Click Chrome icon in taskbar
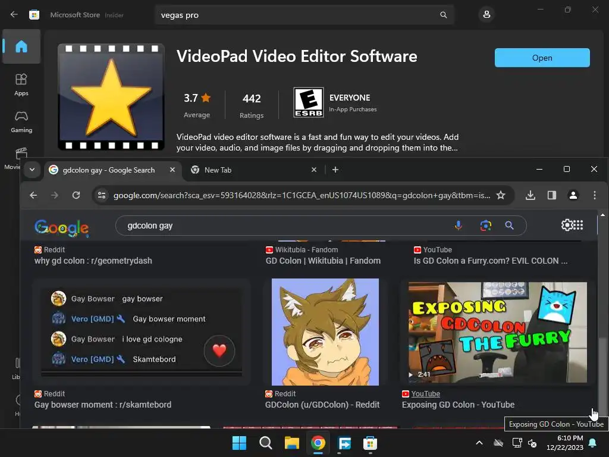The image size is (609, 457). [318, 443]
